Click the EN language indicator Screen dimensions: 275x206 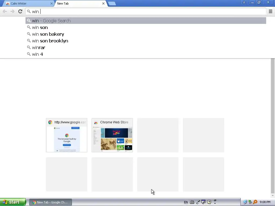(186, 202)
